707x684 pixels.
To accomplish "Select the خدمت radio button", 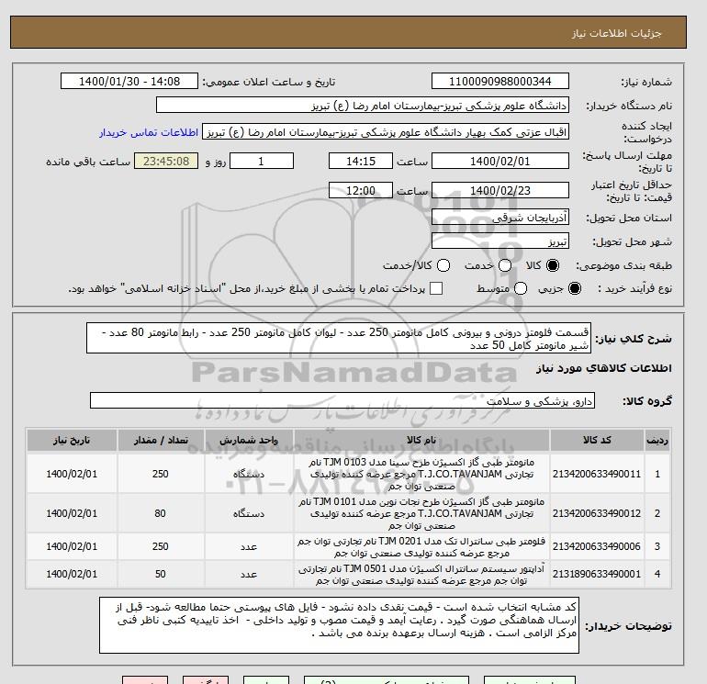I will [x=505, y=265].
